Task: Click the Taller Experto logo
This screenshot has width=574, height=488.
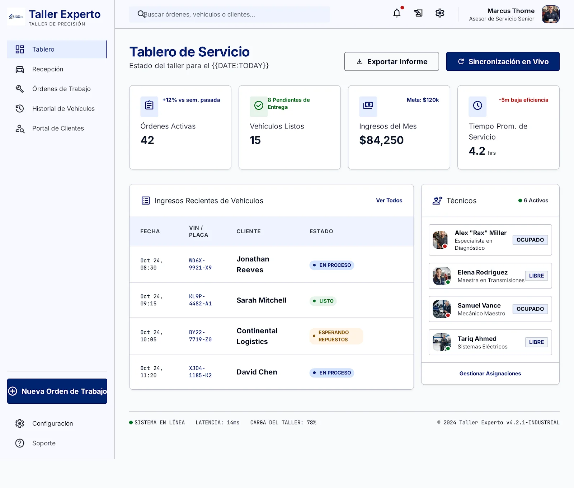Action: [x=16, y=17]
